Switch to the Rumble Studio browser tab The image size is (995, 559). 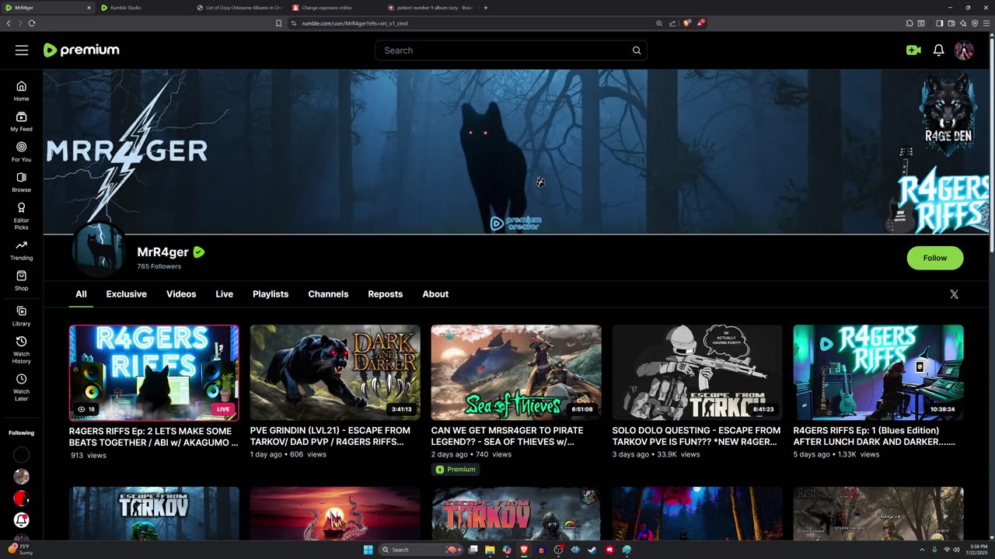coord(142,8)
